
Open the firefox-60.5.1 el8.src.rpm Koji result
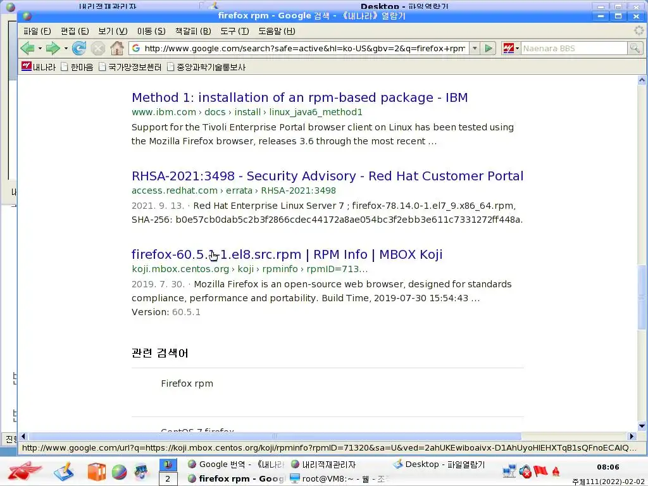click(287, 254)
